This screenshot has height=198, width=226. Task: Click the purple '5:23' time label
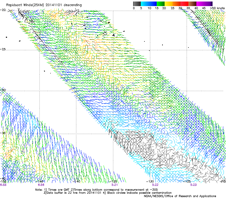pos(193,185)
